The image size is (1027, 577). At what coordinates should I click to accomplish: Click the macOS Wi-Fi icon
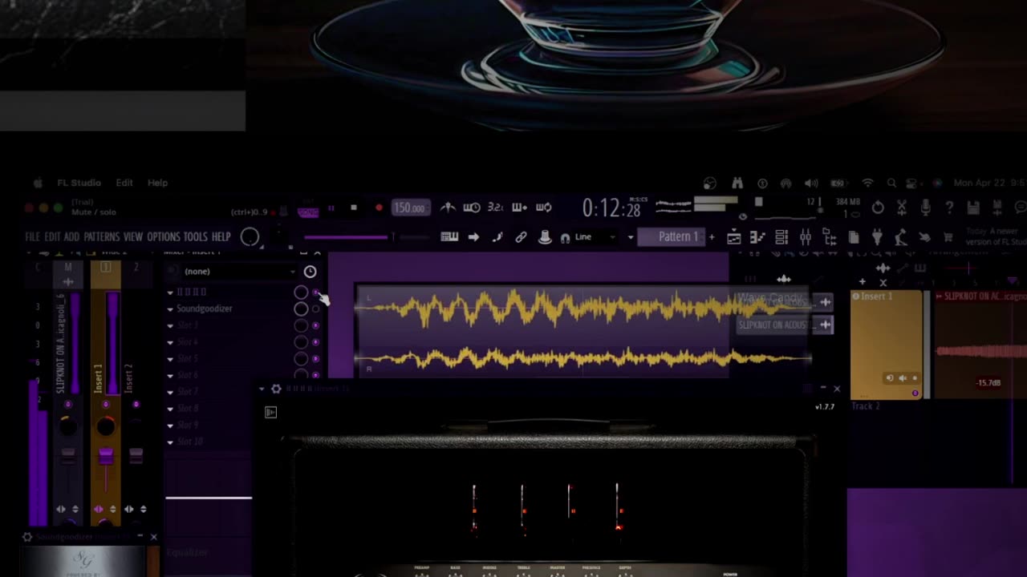[867, 184]
